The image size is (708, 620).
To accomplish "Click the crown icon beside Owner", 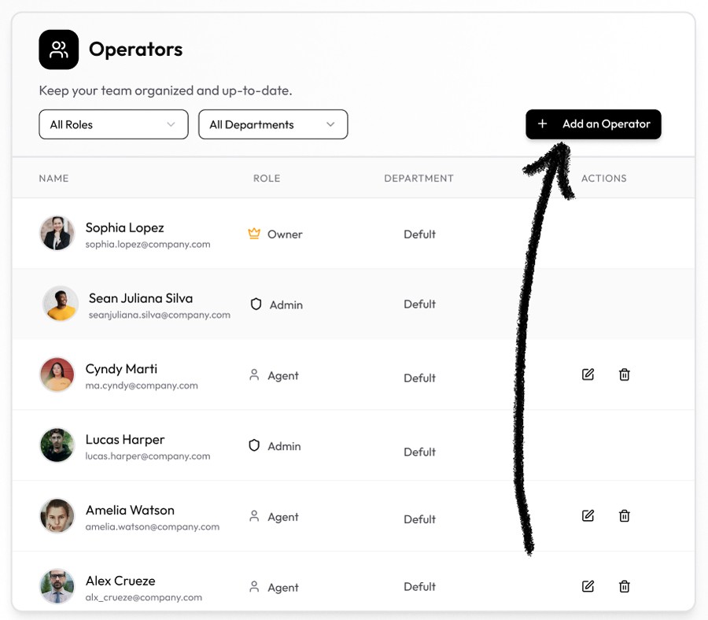I will [x=254, y=234].
